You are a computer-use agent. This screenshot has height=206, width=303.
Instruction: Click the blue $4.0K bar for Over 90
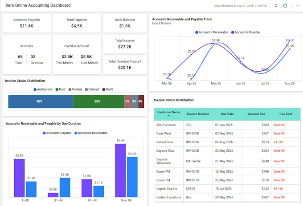tap(132, 177)
